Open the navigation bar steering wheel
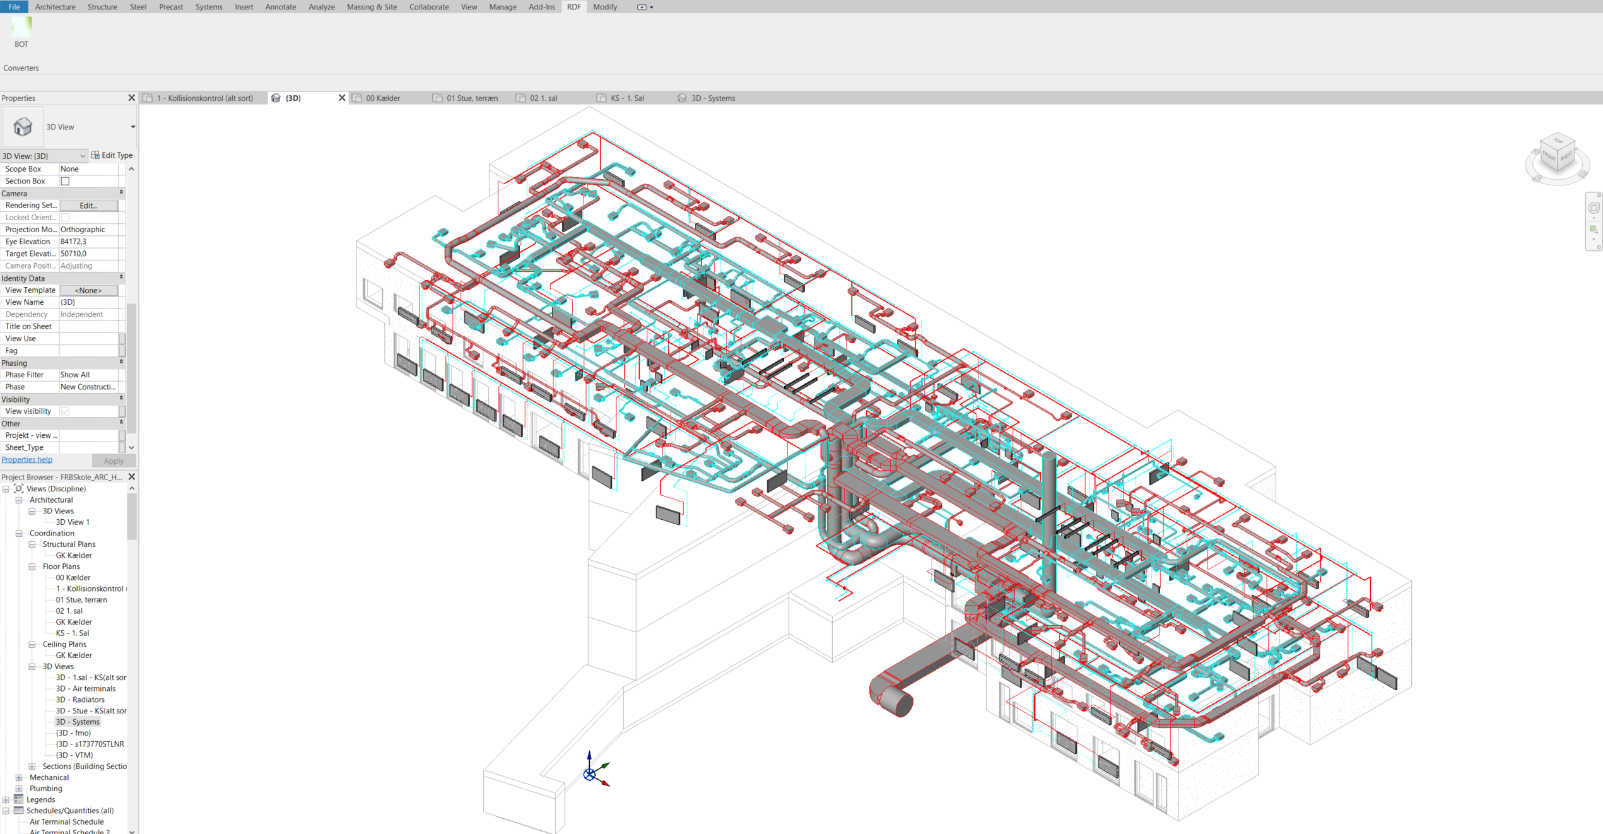 [1594, 208]
